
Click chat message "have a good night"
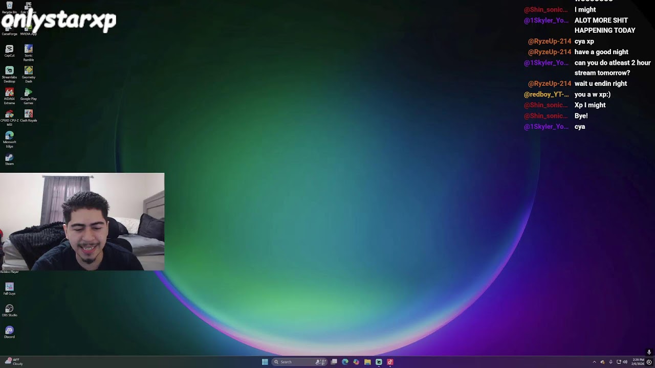point(601,52)
